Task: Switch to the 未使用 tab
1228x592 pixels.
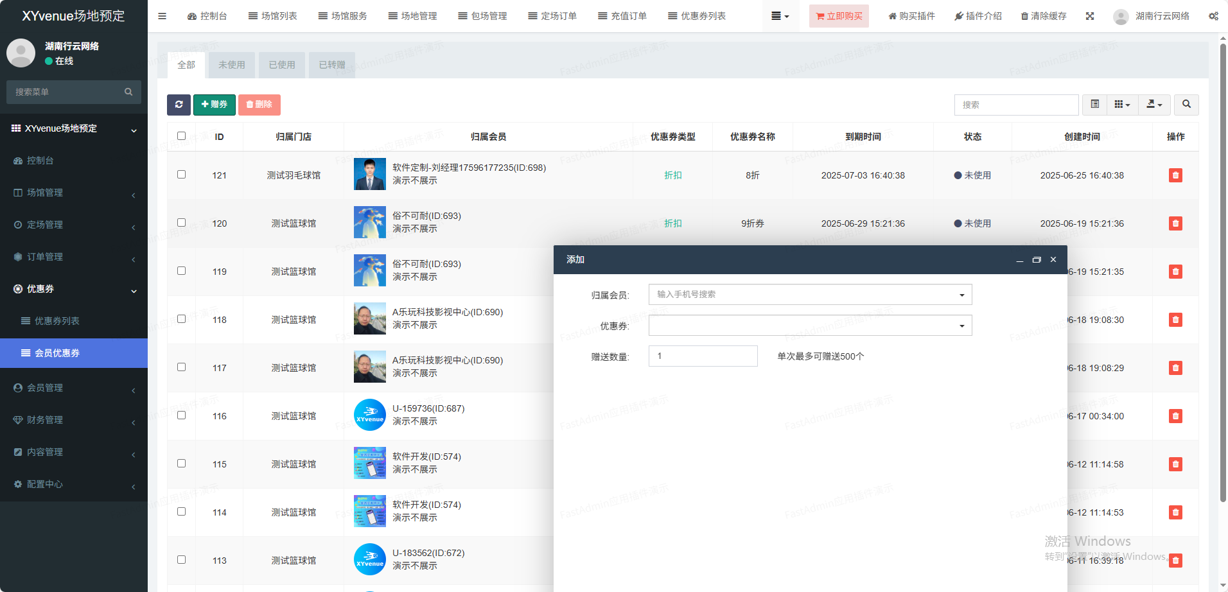Action: [231, 65]
